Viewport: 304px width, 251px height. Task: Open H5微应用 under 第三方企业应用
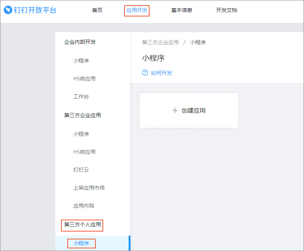click(85, 152)
